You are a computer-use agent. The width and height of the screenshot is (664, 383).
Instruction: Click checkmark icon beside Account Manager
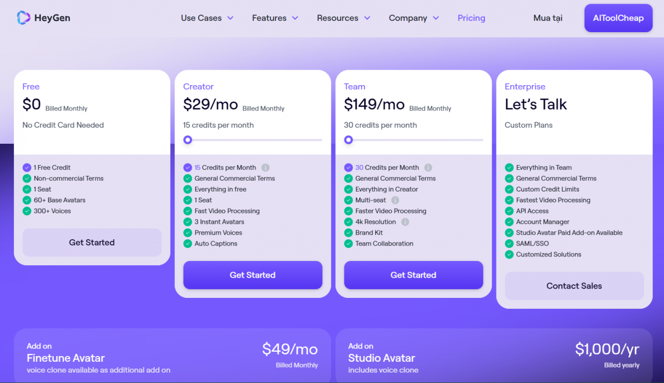pyautogui.click(x=509, y=222)
